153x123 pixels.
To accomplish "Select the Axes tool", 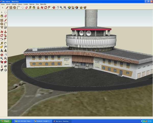I will point(2,51).
